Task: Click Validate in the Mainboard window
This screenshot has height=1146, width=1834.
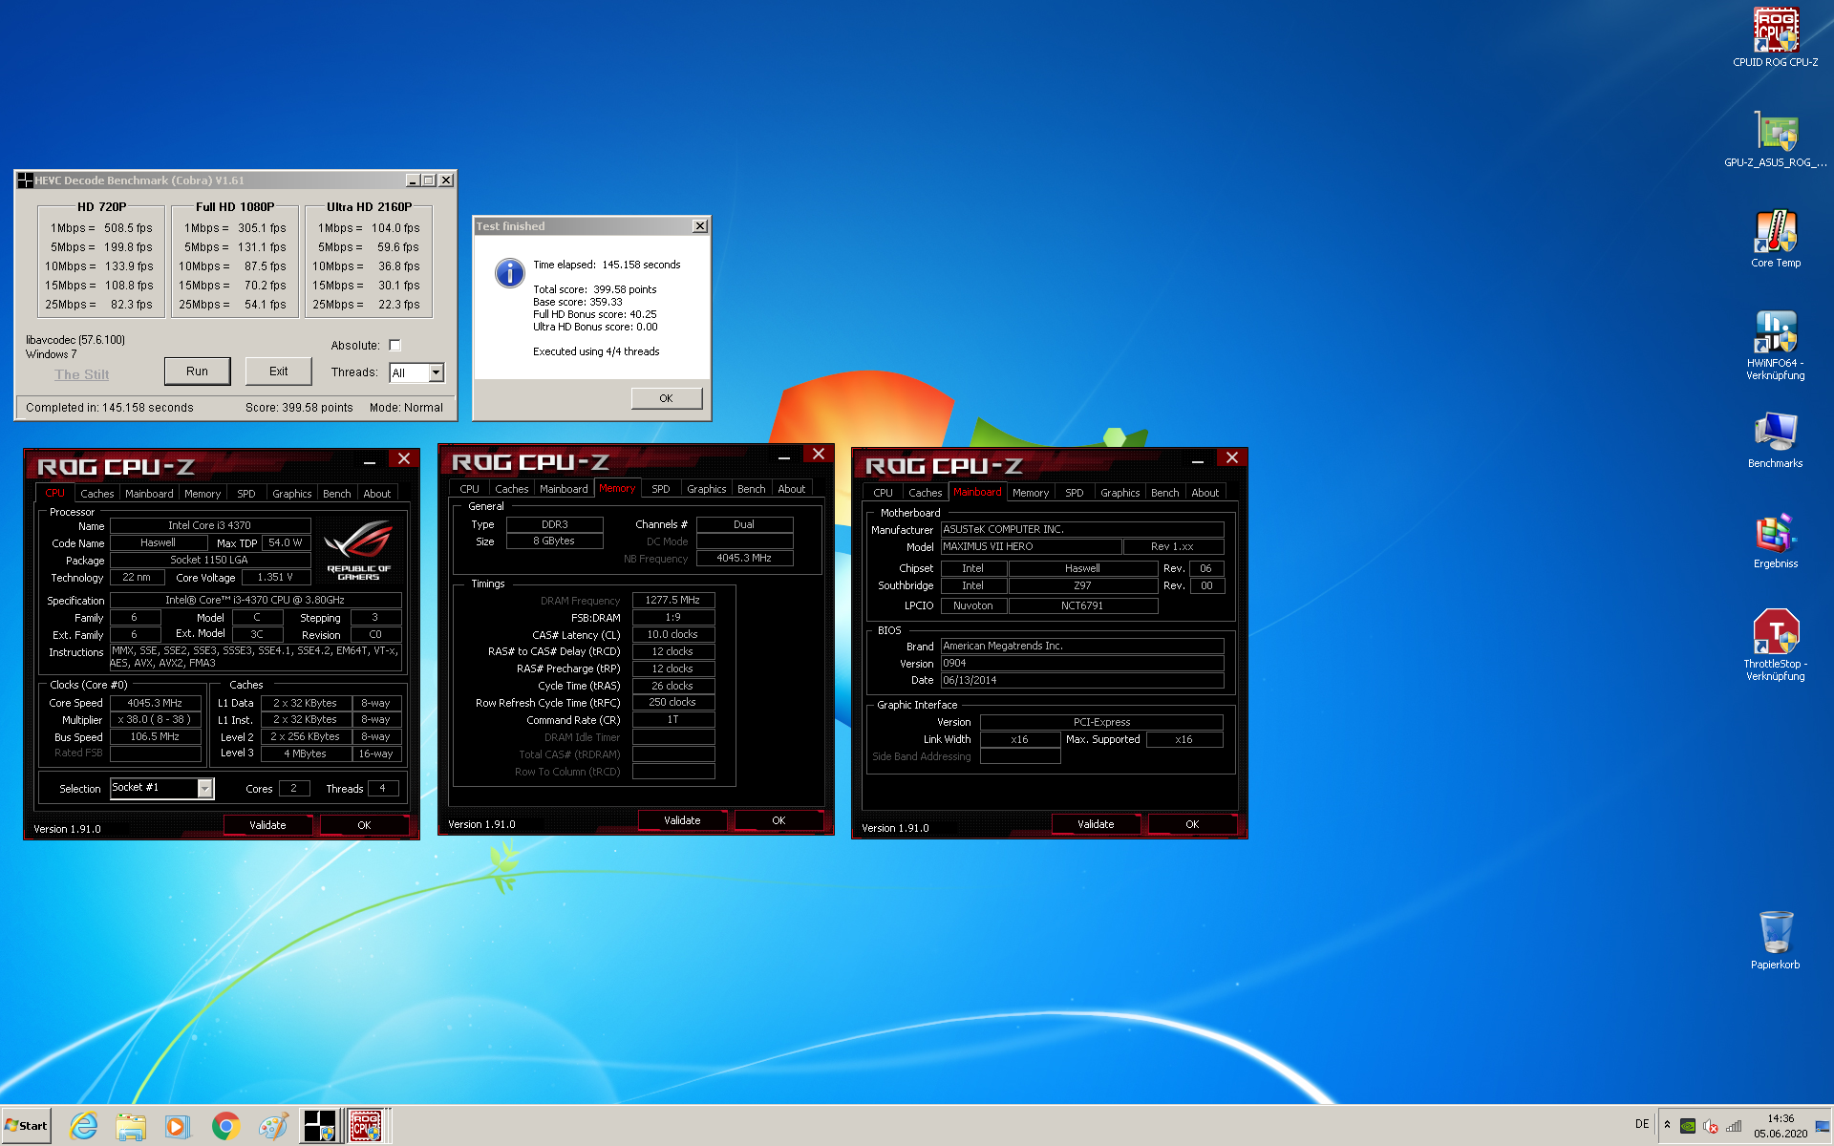Action: click(x=1096, y=824)
